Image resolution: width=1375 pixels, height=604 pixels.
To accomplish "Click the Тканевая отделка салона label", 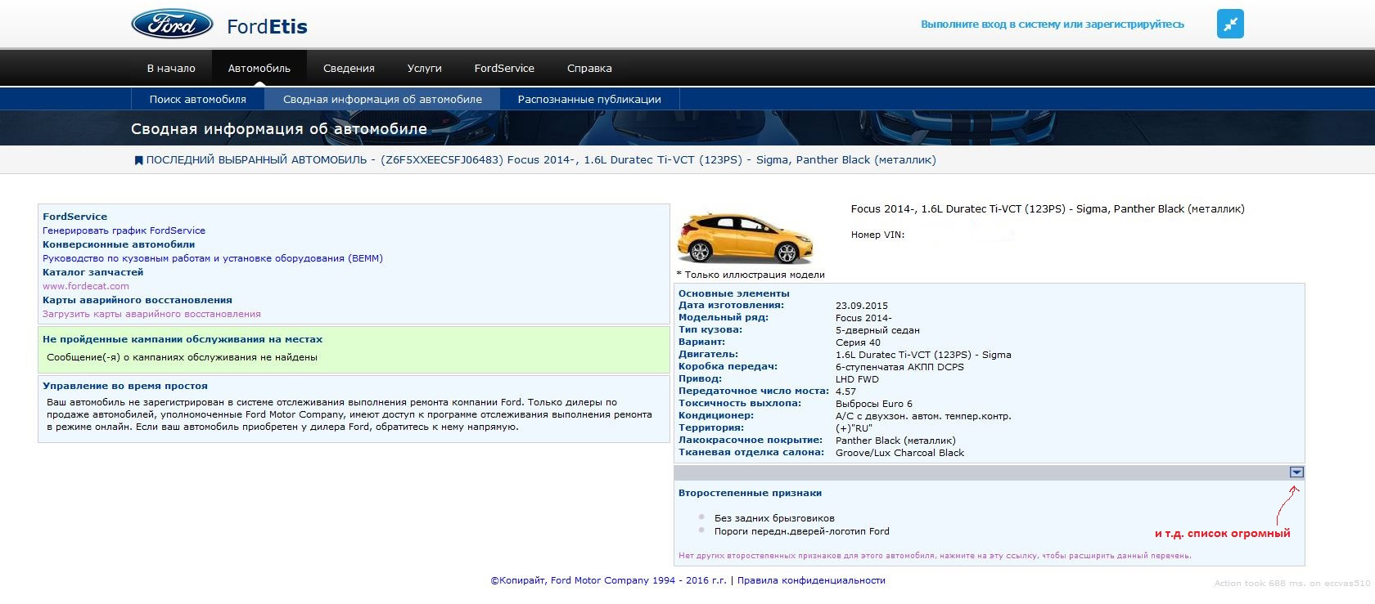I will pos(751,453).
